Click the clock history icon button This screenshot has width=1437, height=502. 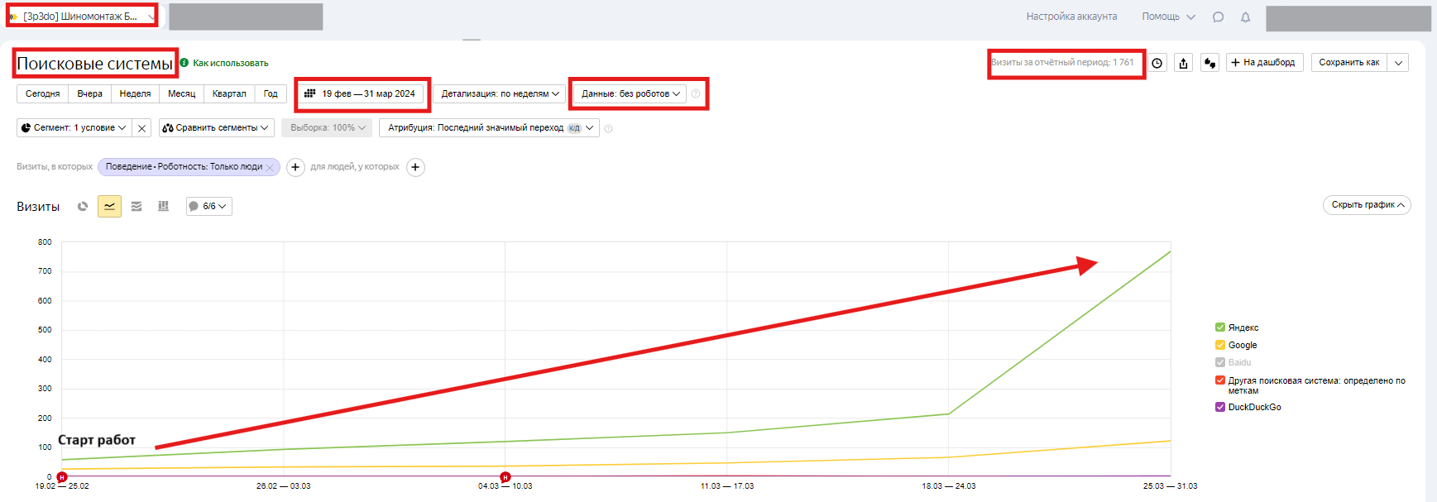coord(1157,63)
